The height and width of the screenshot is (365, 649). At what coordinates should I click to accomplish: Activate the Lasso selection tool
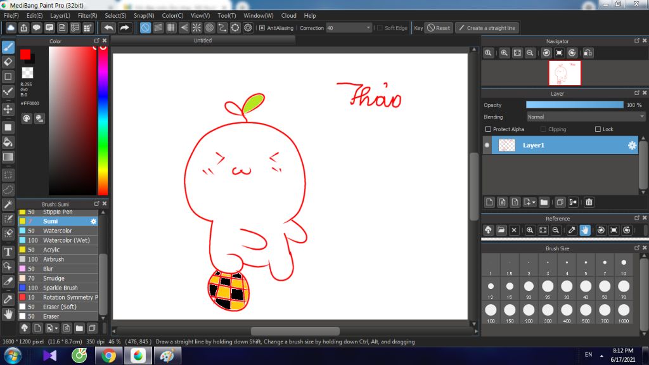8,190
